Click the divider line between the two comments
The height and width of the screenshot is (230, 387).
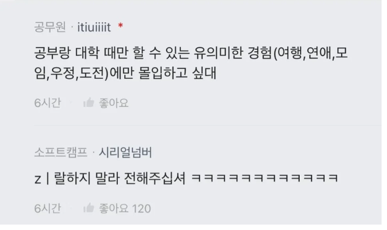208,125
